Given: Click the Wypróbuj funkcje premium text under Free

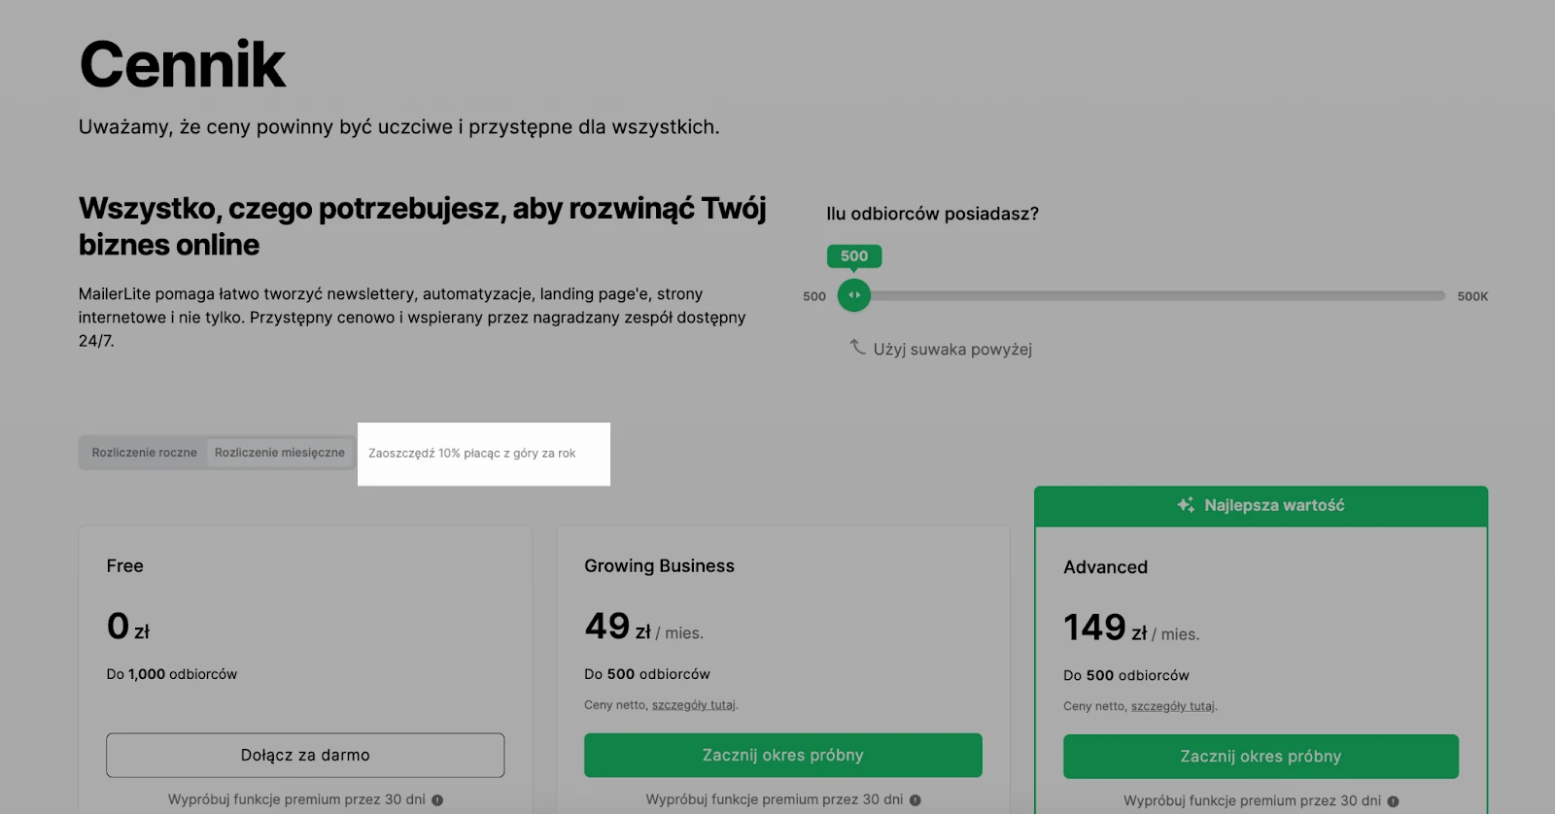Looking at the screenshot, I should [x=296, y=799].
